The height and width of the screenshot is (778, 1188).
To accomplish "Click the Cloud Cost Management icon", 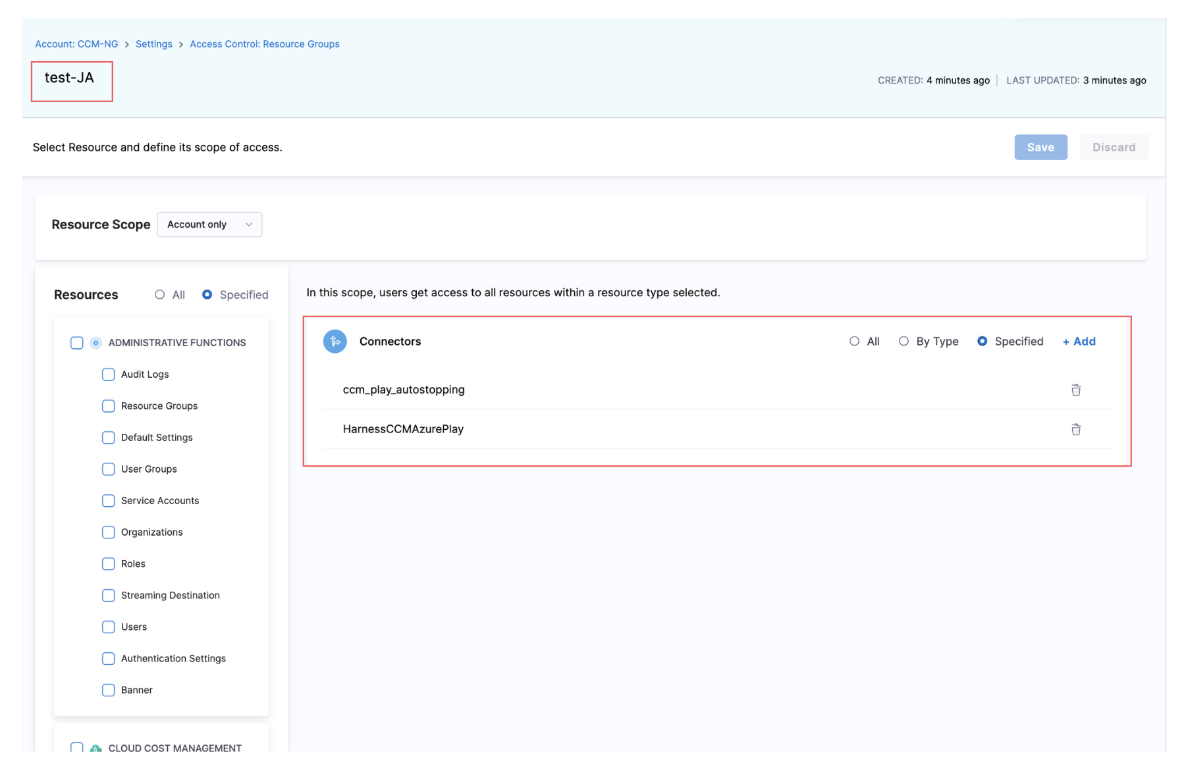I will (x=95, y=748).
